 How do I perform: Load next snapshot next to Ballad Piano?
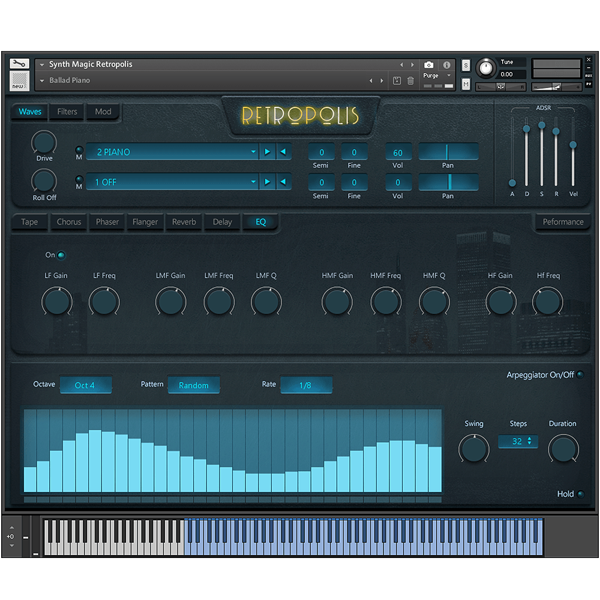click(382, 81)
